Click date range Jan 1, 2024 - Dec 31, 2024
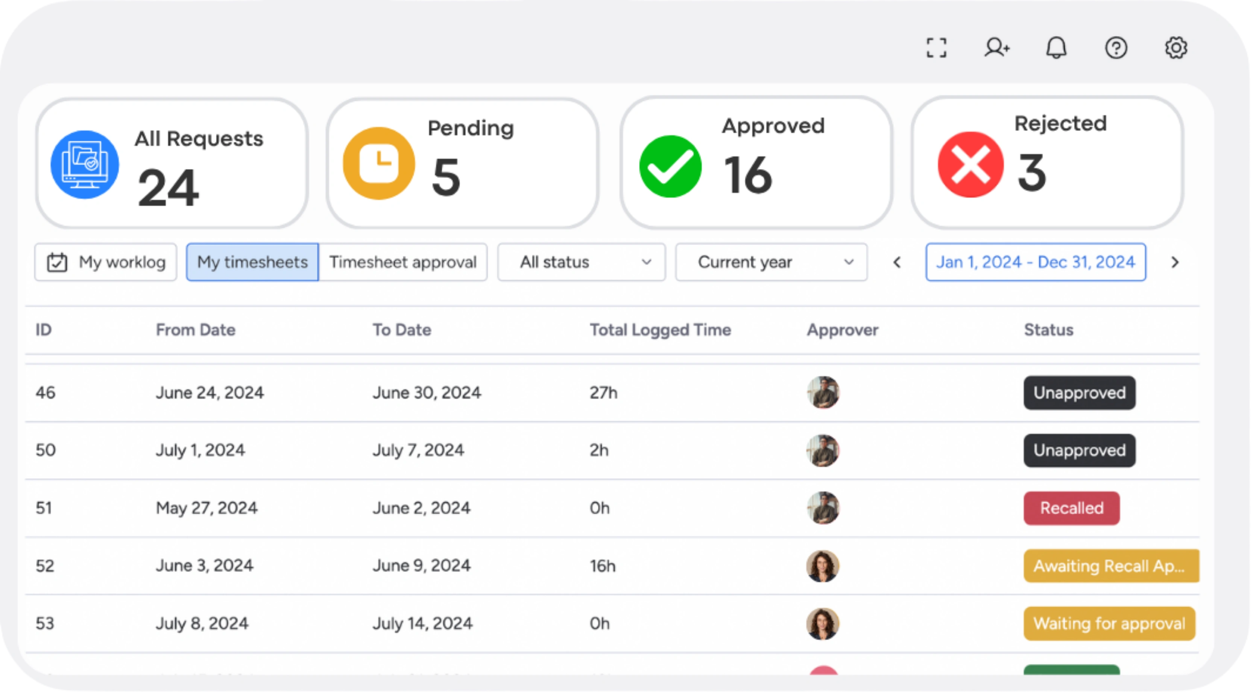Image resolution: width=1253 pixels, height=695 pixels. coord(1036,263)
